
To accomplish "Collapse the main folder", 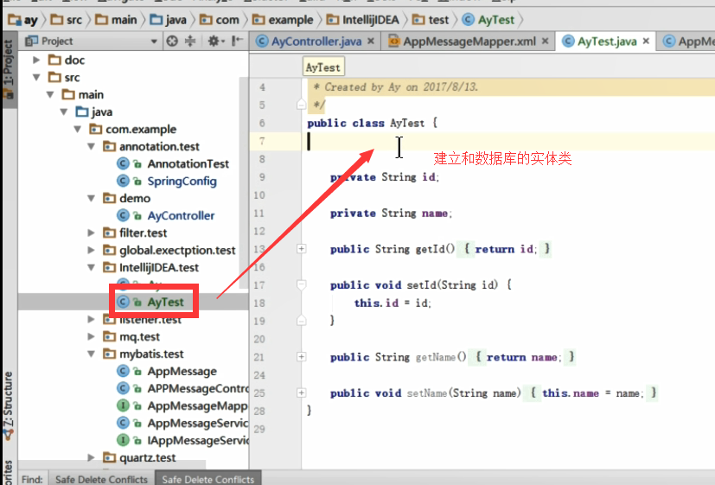I will (50, 94).
